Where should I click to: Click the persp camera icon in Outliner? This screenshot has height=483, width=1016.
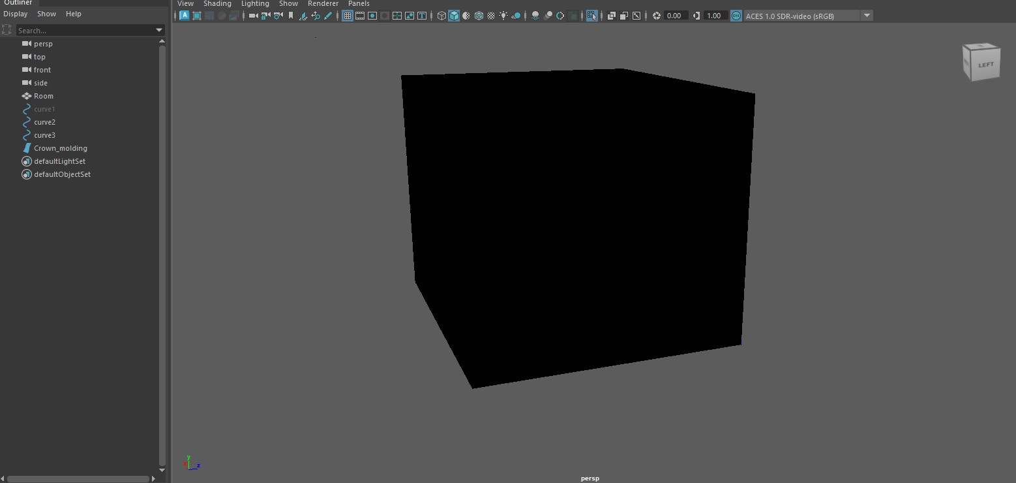[27, 44]
